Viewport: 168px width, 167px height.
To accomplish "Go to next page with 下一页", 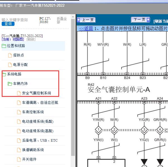I will click(x=140, y=19).
